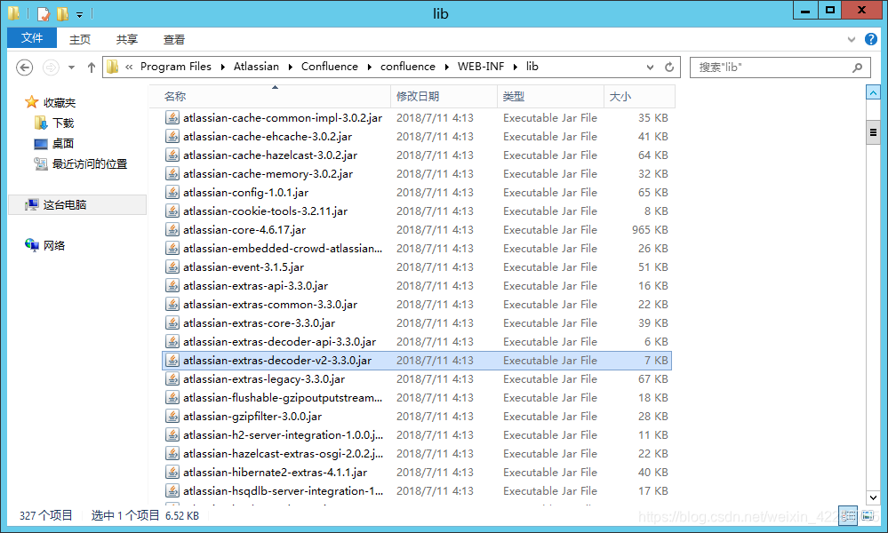
Task: Expand arrow after Confluence breadcrumb
Action: coord(369,68)
